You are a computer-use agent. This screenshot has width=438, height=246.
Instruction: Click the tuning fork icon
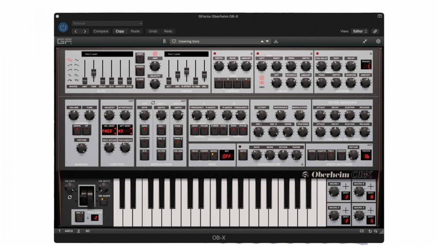pos(59,231)
